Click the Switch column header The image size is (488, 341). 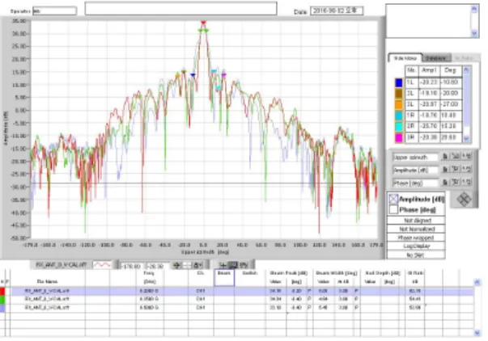click(x=250, y=273)
